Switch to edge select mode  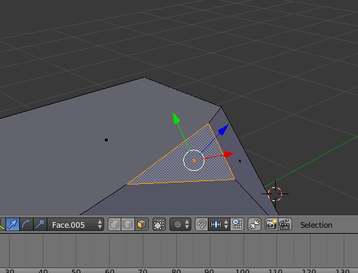(128, 224)
